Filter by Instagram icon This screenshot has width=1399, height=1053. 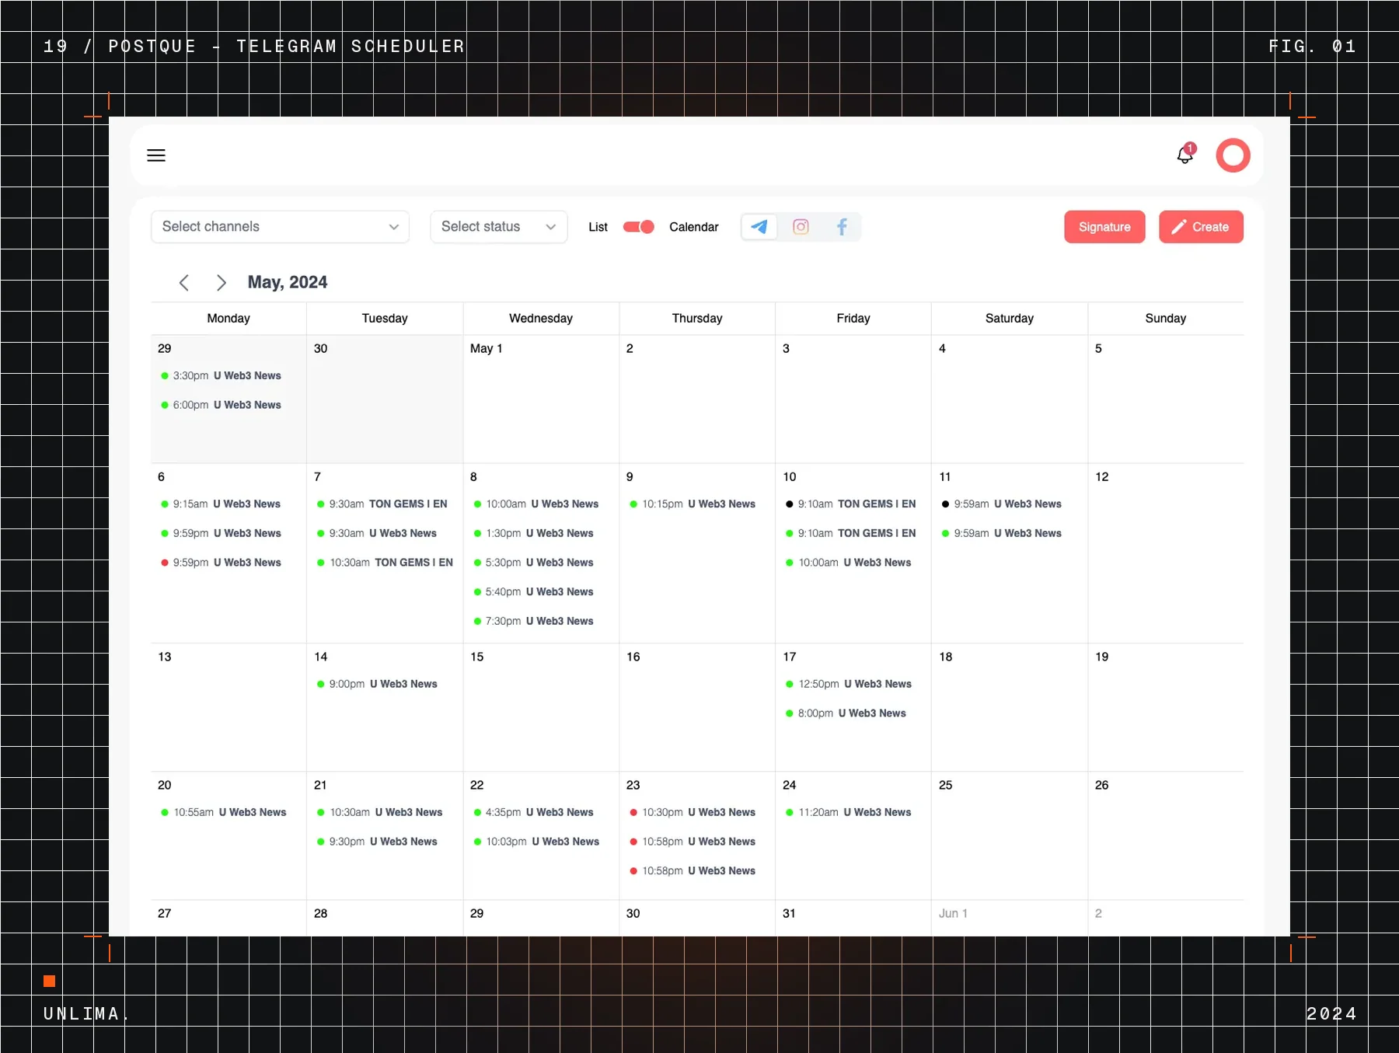(x=801, y=227)
